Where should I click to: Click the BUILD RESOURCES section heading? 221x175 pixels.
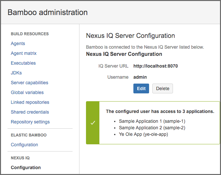click(30, 34)
